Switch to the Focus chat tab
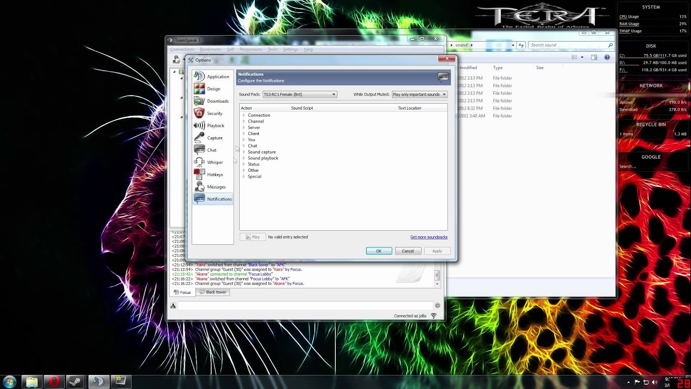This screenshot has width=691, height=389. point(182,292)
